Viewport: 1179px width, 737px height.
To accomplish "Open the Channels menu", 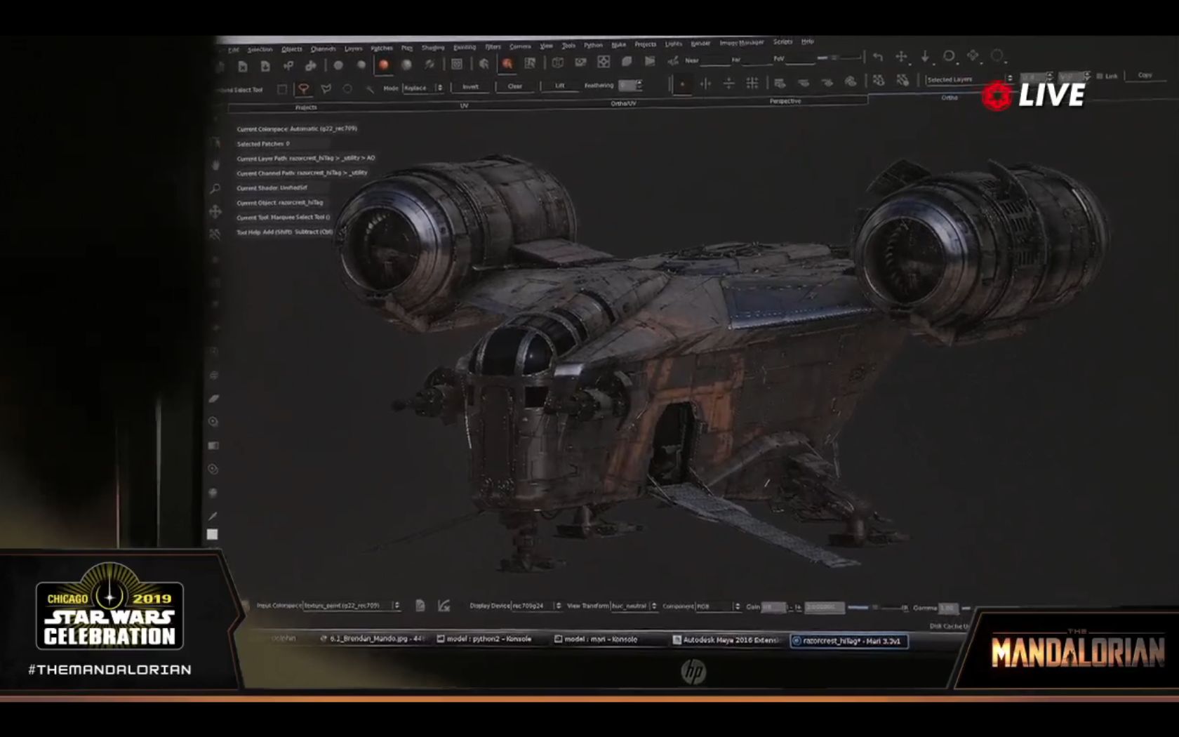I will coord(323,49).
